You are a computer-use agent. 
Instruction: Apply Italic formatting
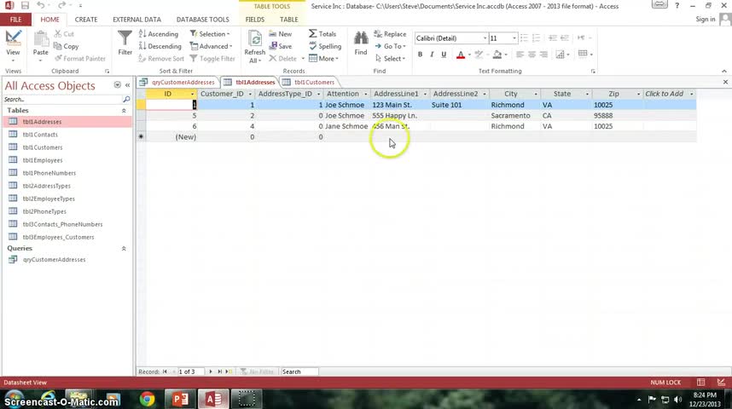tap(432, 55)
